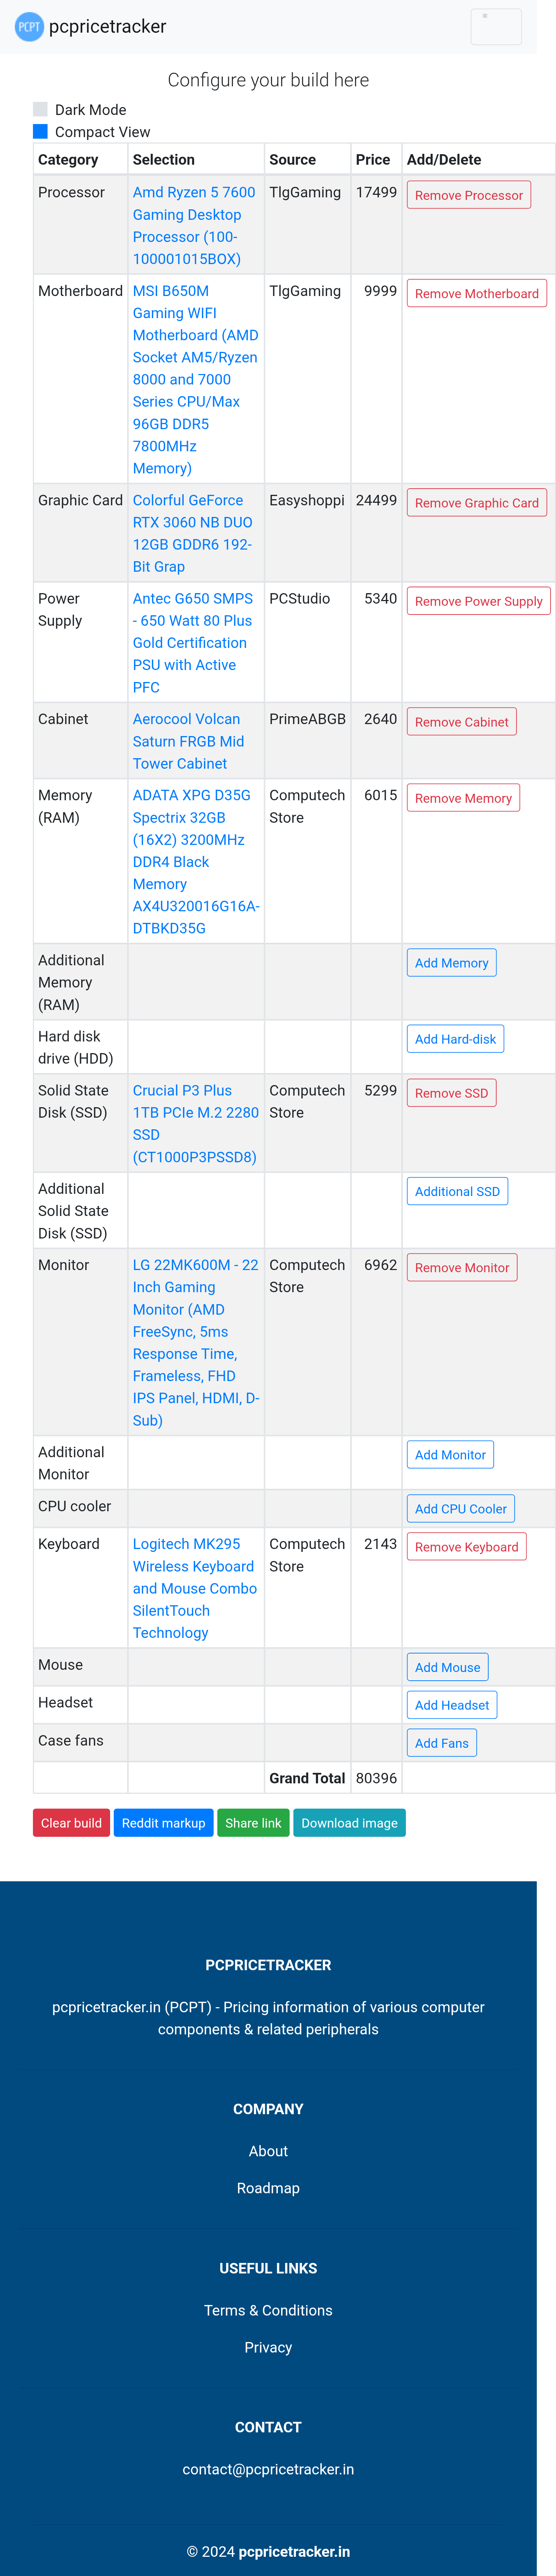Click the Reddit markup button
556x2576 pixels.
click(x=163, y=1823)
